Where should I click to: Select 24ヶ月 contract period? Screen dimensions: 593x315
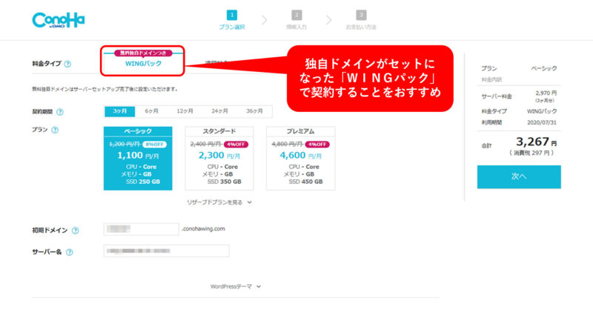(x=219, y=111)
